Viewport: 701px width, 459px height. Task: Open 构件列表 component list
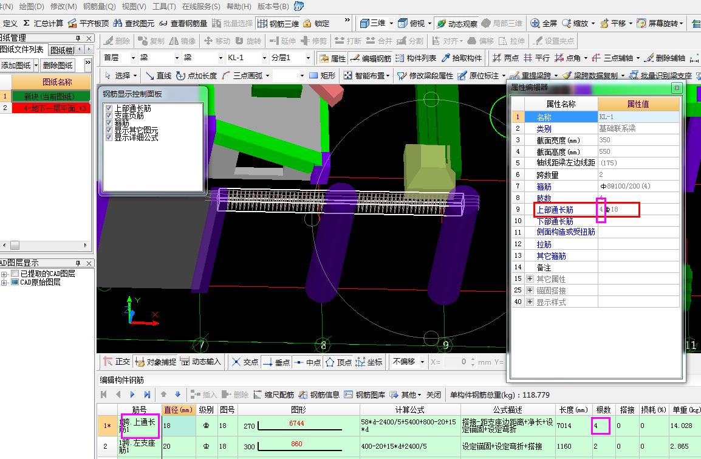tap(415, 58)
